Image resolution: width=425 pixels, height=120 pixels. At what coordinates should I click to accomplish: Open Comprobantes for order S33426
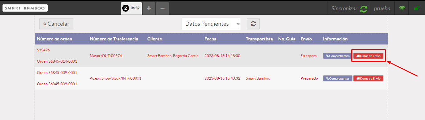(337, 56)
